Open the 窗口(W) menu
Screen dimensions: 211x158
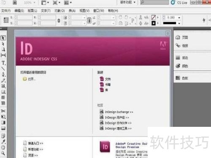[x=99, y=11]
